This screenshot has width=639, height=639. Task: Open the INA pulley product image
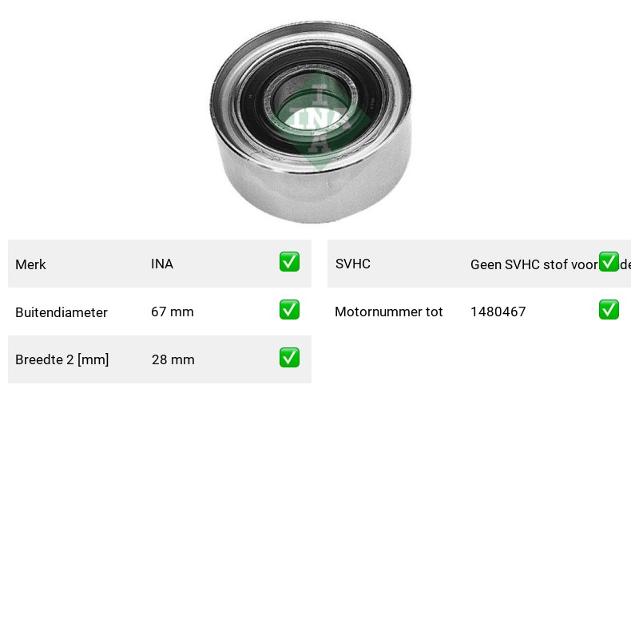pyautogui.click(x=311, y=121)
